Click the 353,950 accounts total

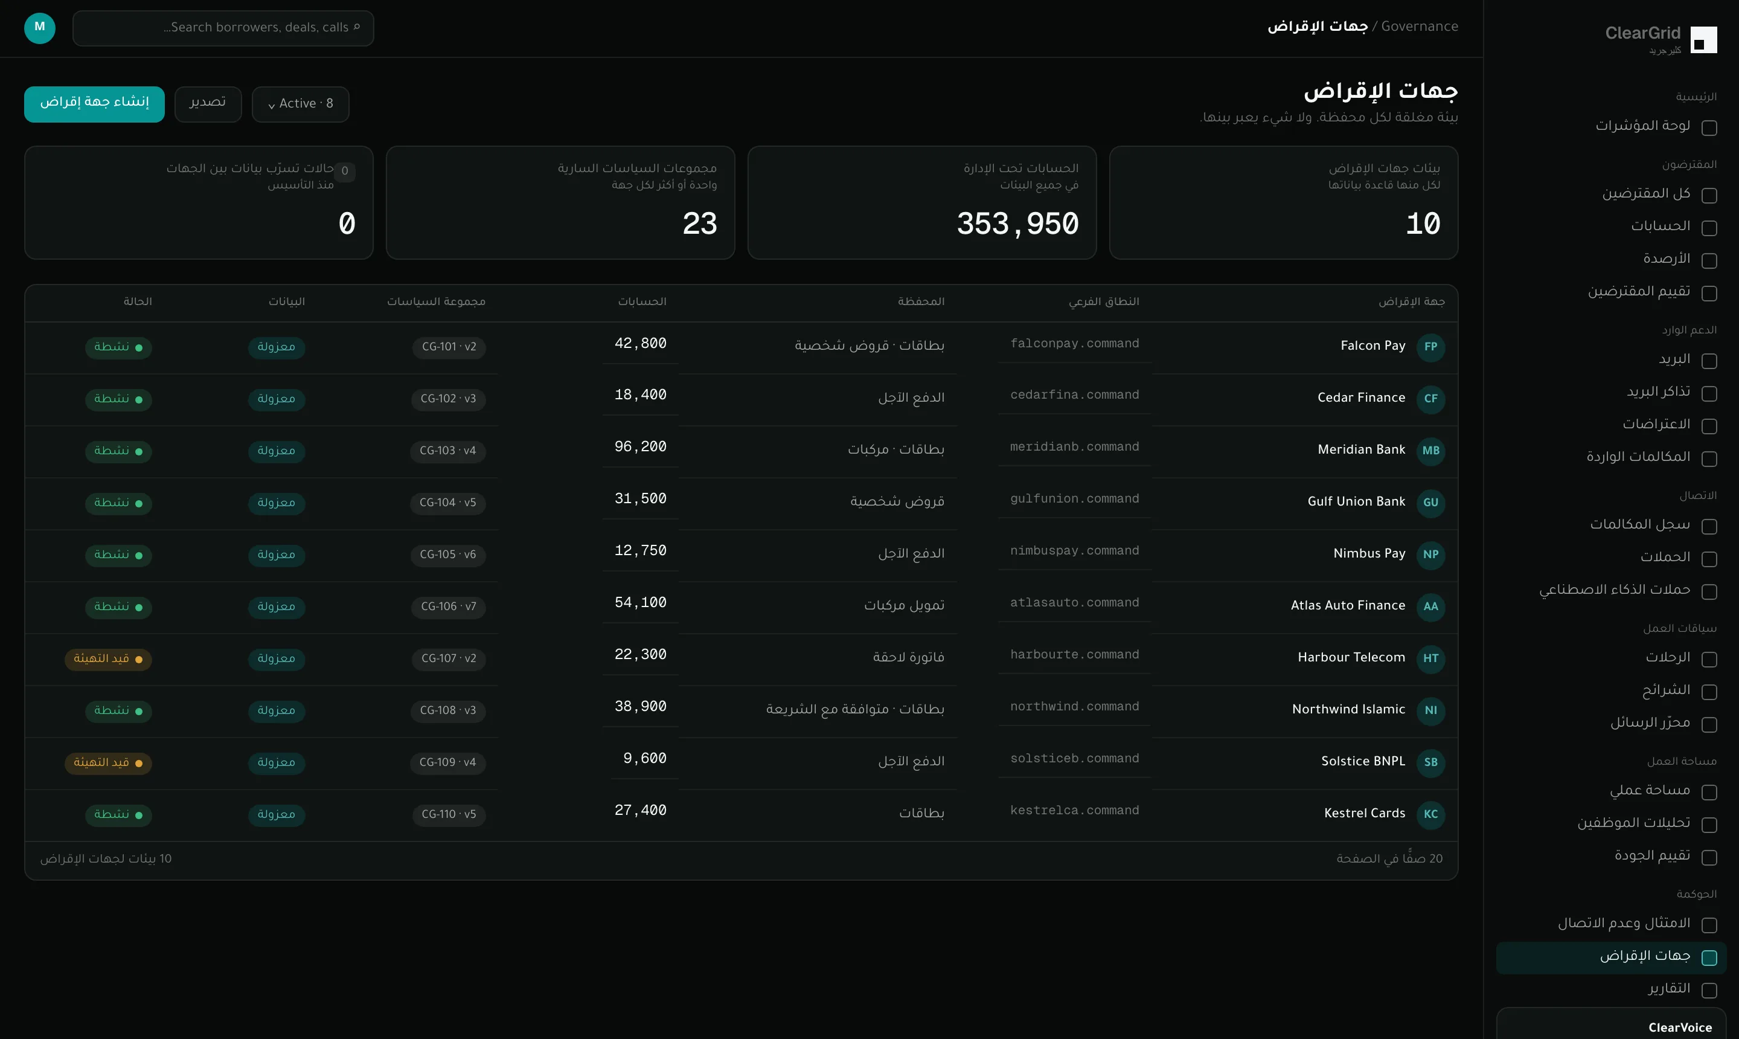pyautogui.click(x=1017, y=224)
